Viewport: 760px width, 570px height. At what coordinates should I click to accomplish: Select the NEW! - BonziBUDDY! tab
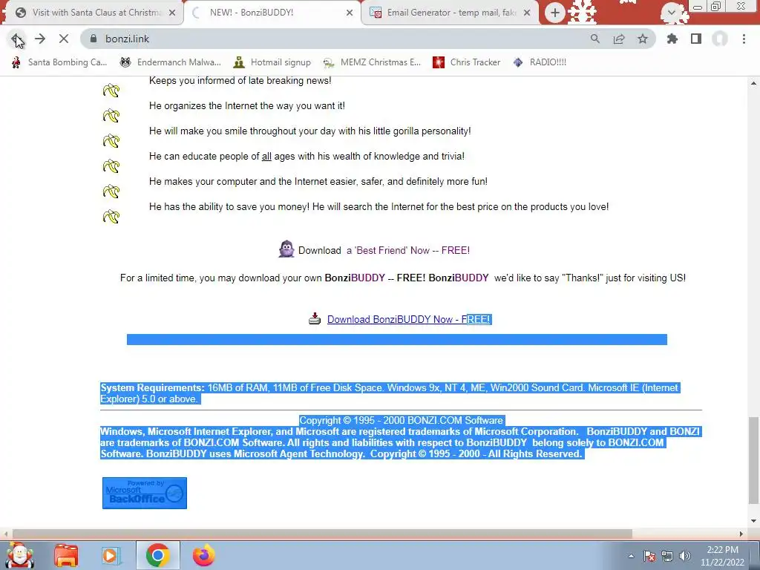coord(272,13)
